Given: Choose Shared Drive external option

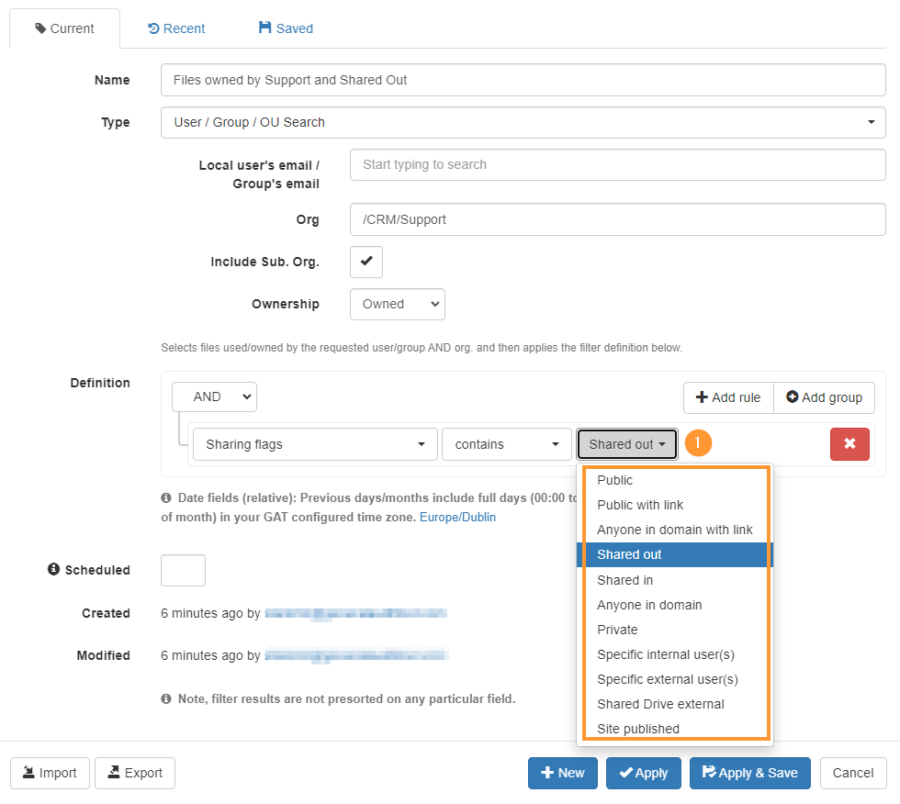Looking at the screenshot, I should 675,704.
